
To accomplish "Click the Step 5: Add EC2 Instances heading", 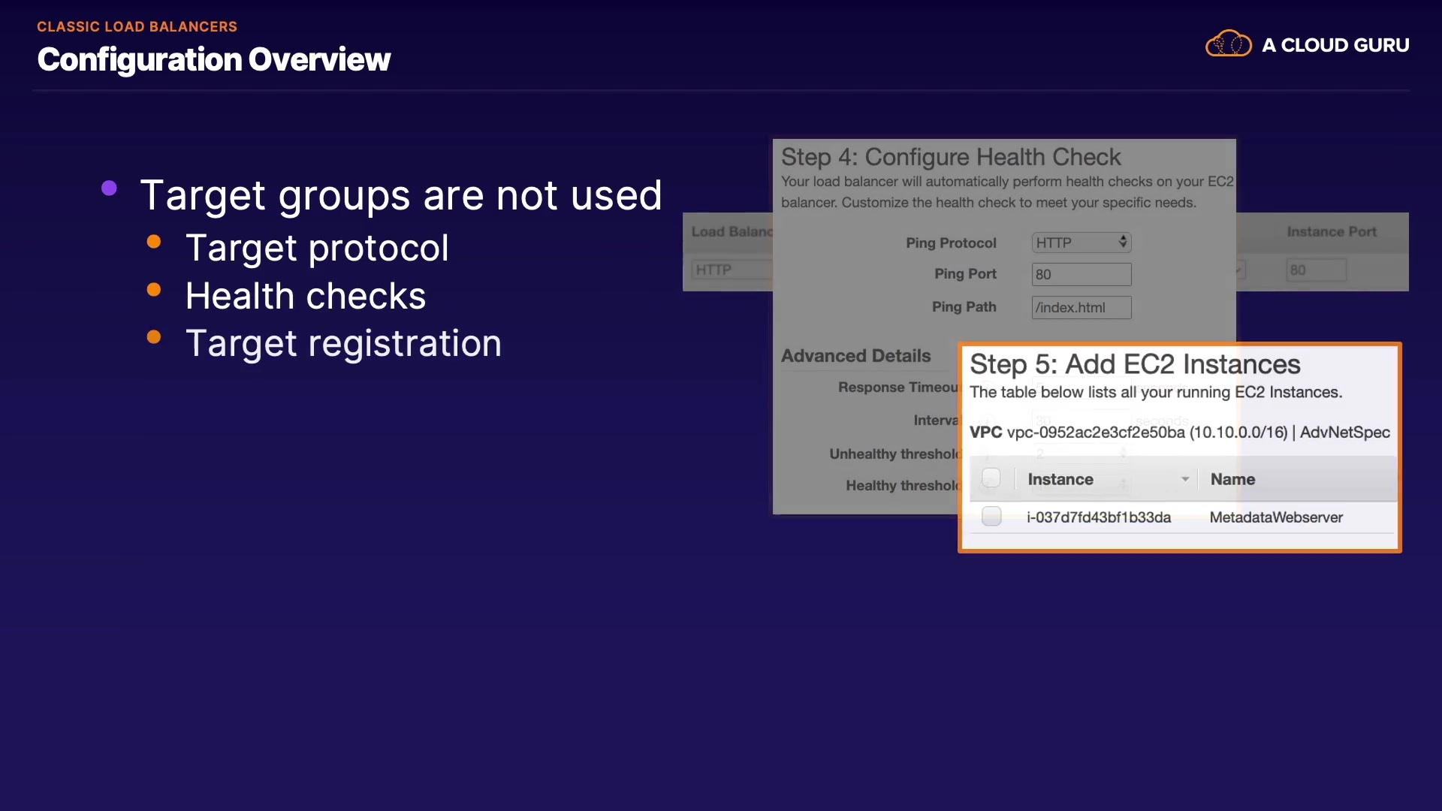I will click(x=1134, y=364).
